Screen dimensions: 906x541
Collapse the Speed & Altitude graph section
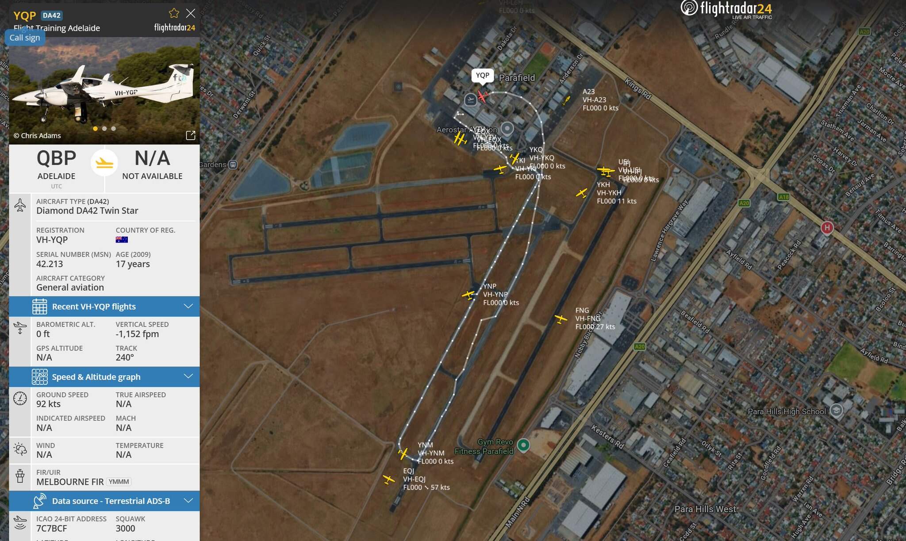coord(104,377)
